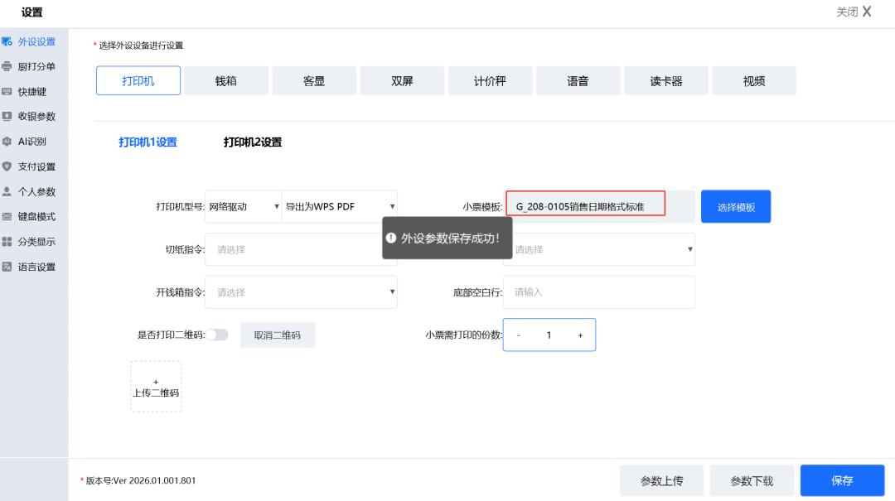The height and width of the screenshot is (501, 895).
Task: Click the 支付设置 shield icon
Action: pyautogui.click(x=7, y=166)
